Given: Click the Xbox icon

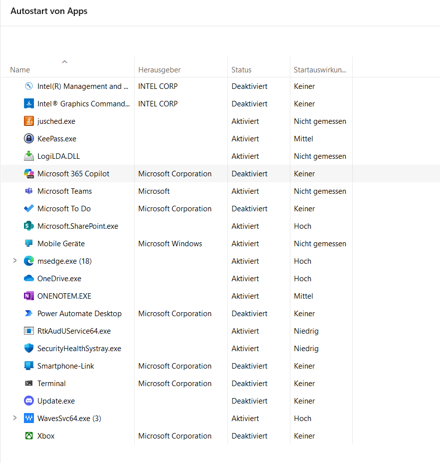Looking at the screenshot, I should coord(28,436).
